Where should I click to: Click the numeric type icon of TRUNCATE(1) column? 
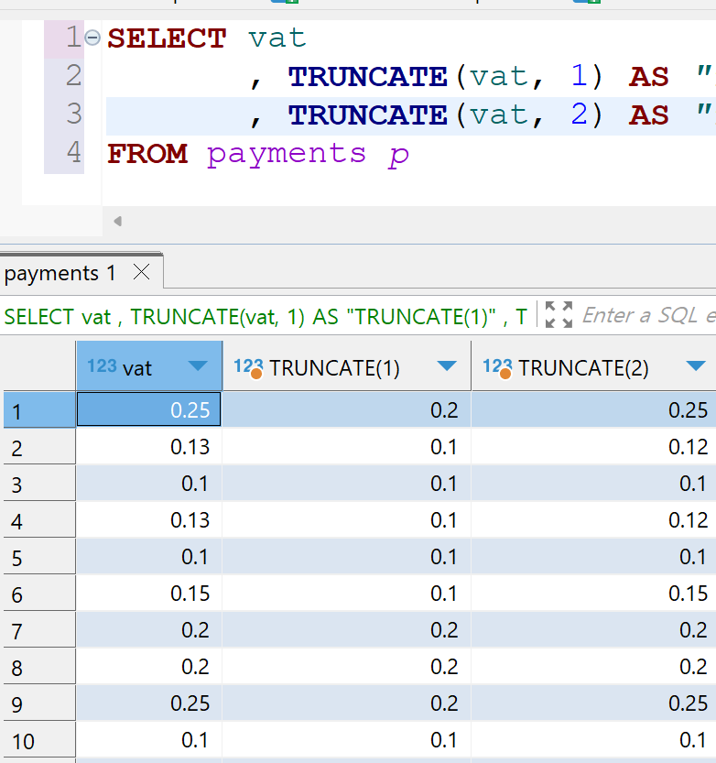pos(248,367)
